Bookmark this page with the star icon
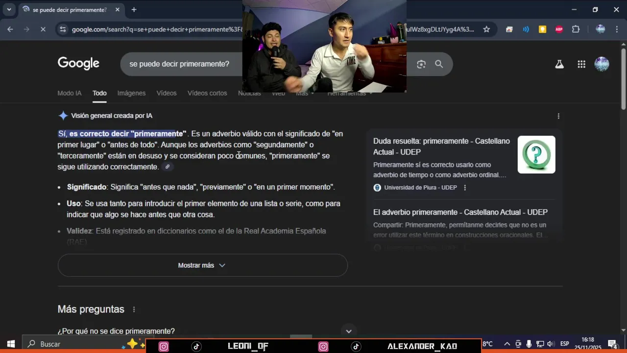Viewport: 627px width, 353px height. [x=486, y=29]
